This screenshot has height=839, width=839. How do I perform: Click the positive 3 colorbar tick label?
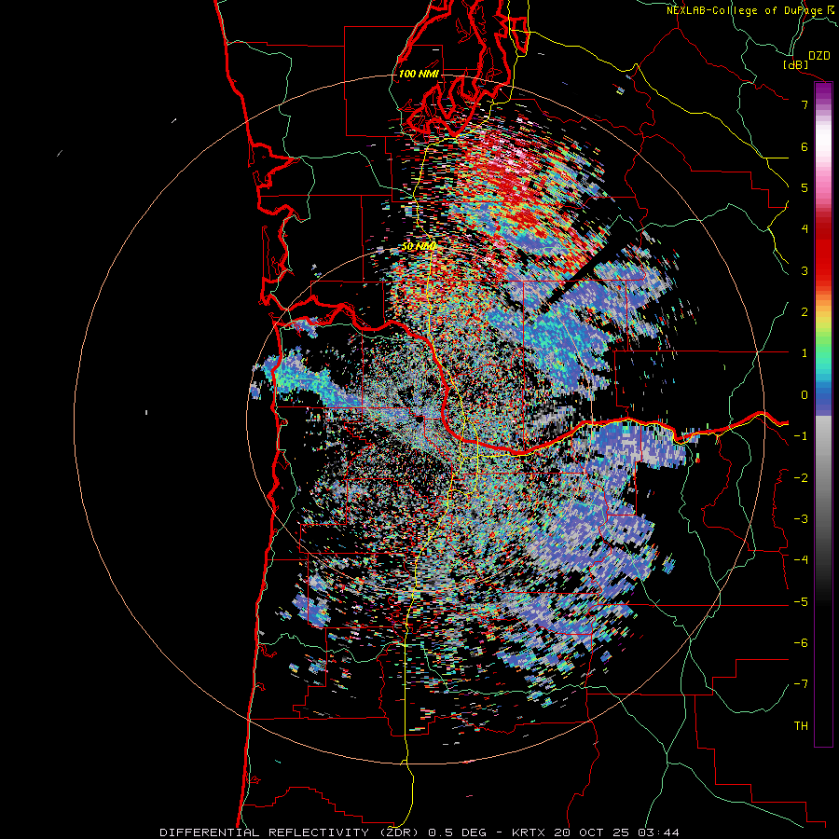[x=805, y=270]
